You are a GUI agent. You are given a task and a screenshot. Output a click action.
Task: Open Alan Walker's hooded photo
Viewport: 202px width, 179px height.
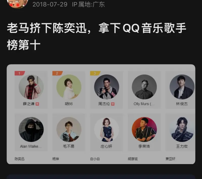pos(31,129)
